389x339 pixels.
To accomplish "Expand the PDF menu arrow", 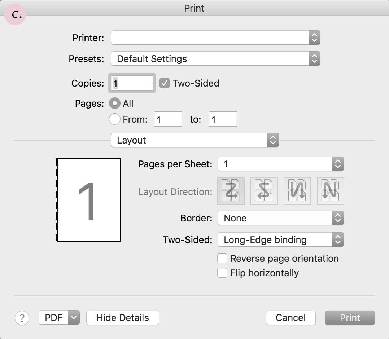I will [x=74, y=317].
